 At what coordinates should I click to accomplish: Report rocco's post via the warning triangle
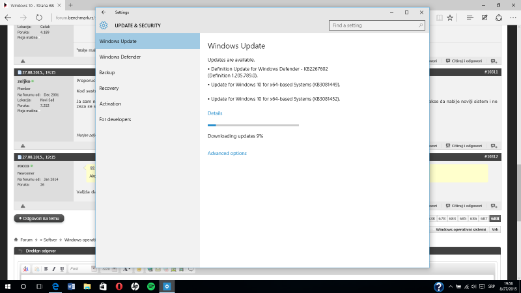(x=23, y=206)
